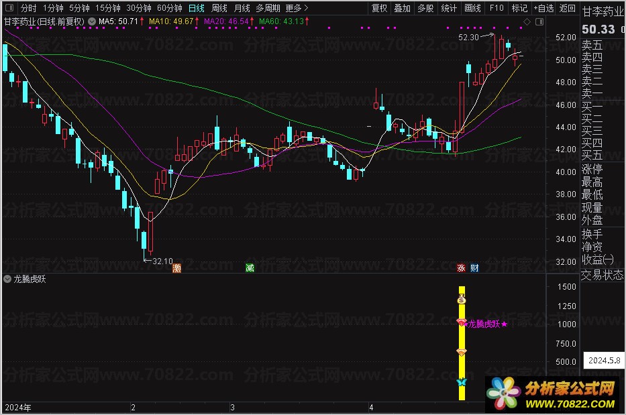
Task: Toggle the right side panel icon
Action: [539, 21]
